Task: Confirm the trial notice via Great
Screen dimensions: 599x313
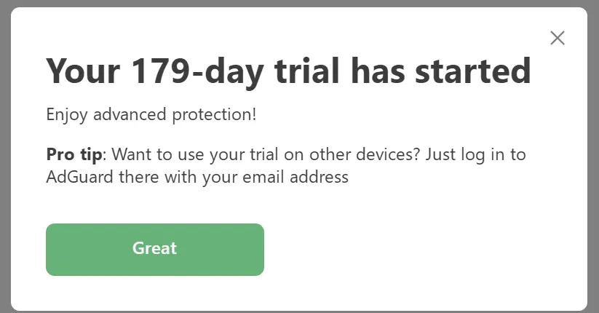Action: coord(155,249)
